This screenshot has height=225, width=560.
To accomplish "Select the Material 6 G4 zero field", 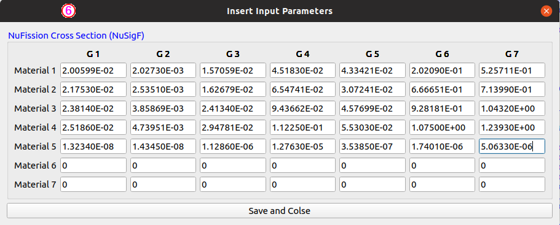I will click(302, 165).
